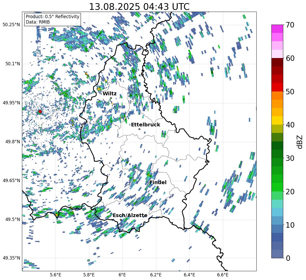Screen dimensions: 306x280
Task: Click the red radar site marker
Action: coord(40,112)
